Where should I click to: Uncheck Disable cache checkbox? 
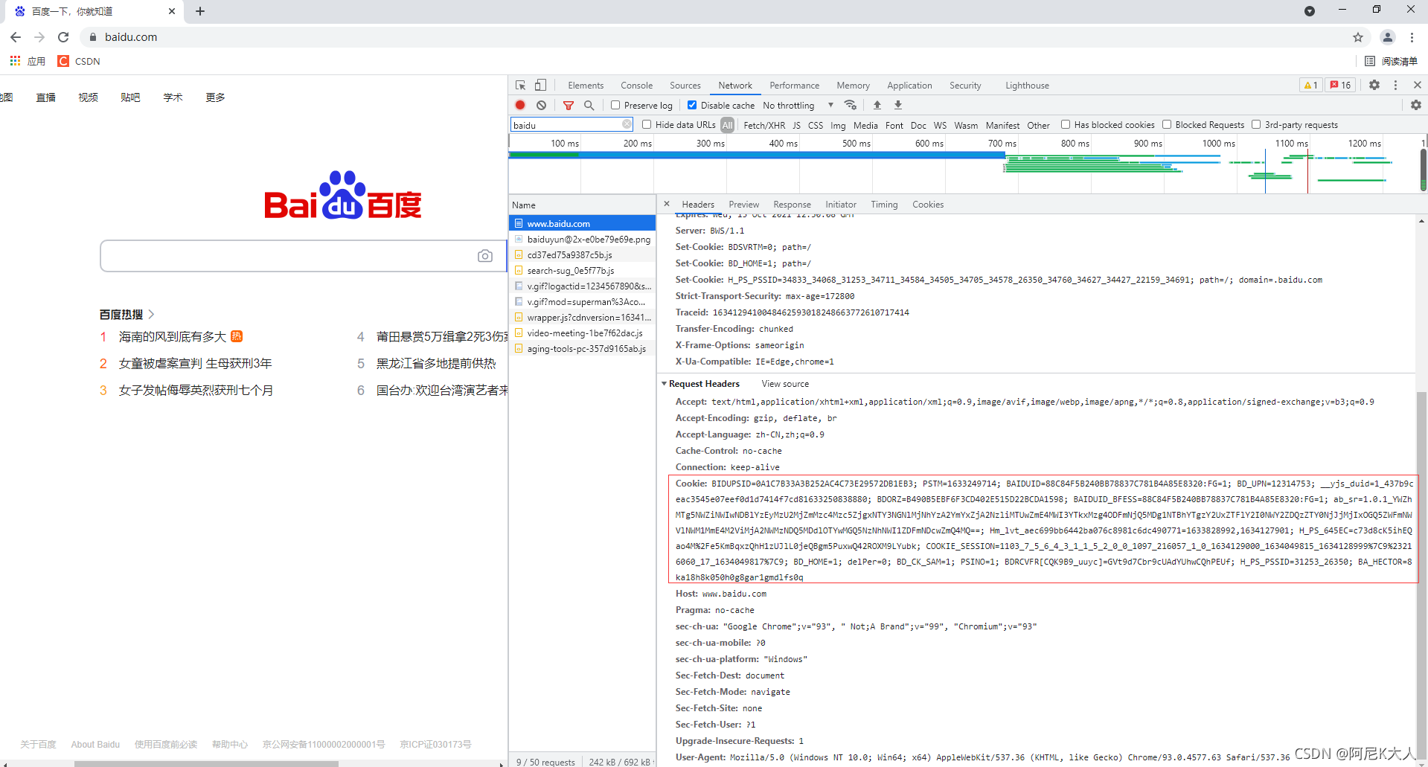tap(692, 106)
